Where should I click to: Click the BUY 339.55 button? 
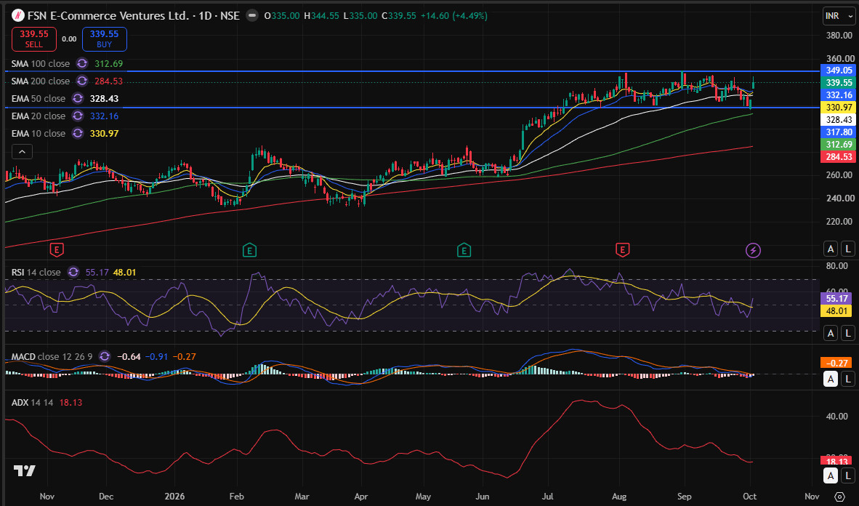105,39
